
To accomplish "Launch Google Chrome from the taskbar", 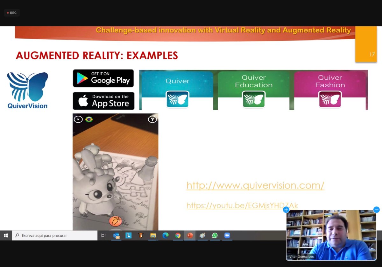I will click(x=178, y=235).
